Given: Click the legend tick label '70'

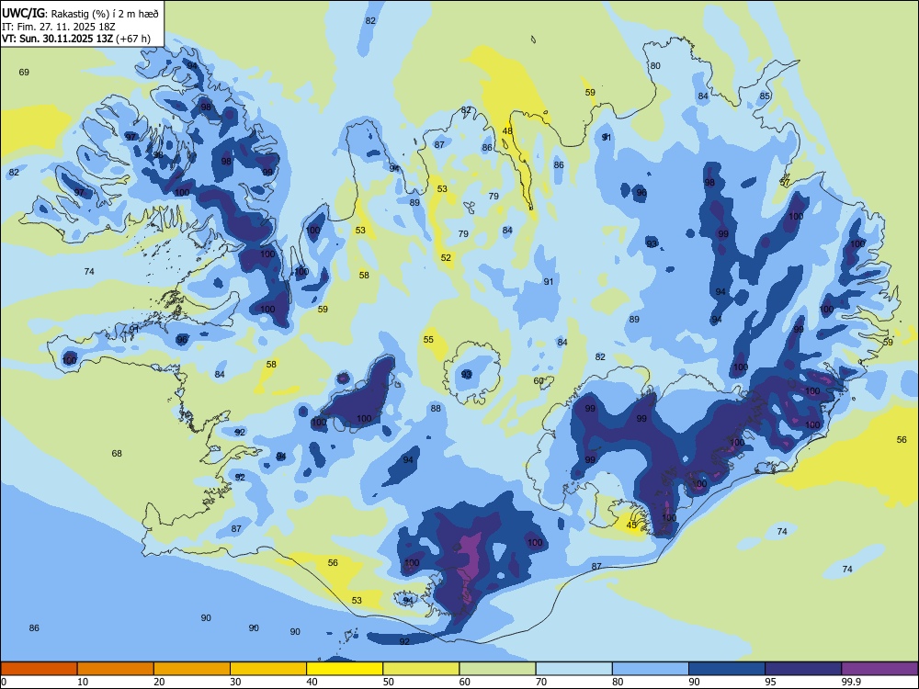Looking at the screenshot, I should [x=541, y=682].
